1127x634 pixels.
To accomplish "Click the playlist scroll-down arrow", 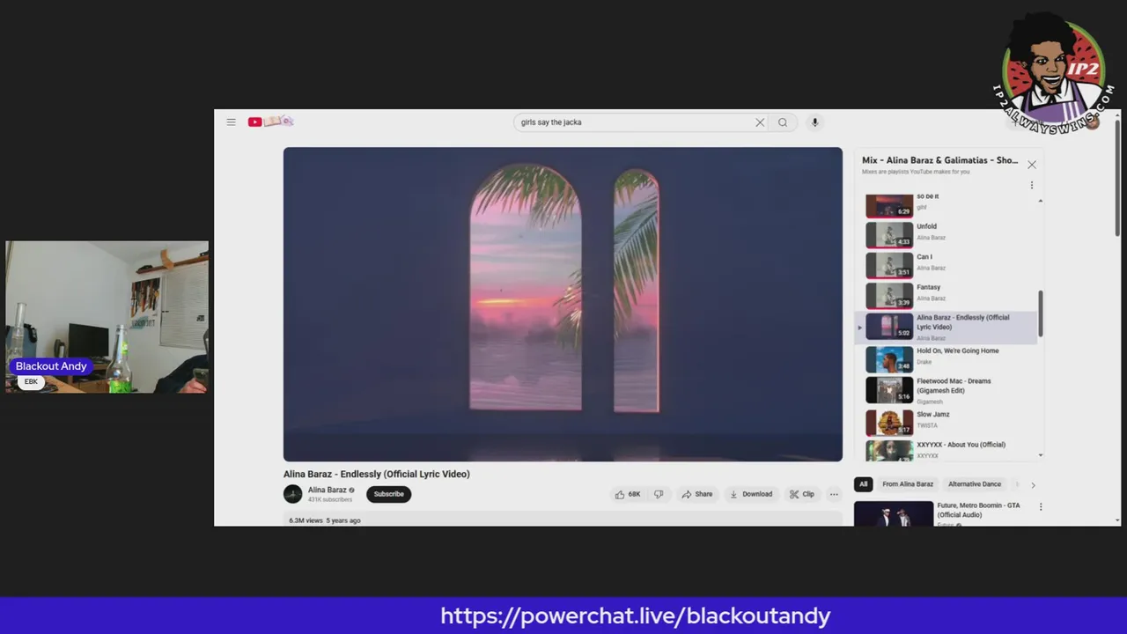I will pyautogui.click(x=1041, y=455).
